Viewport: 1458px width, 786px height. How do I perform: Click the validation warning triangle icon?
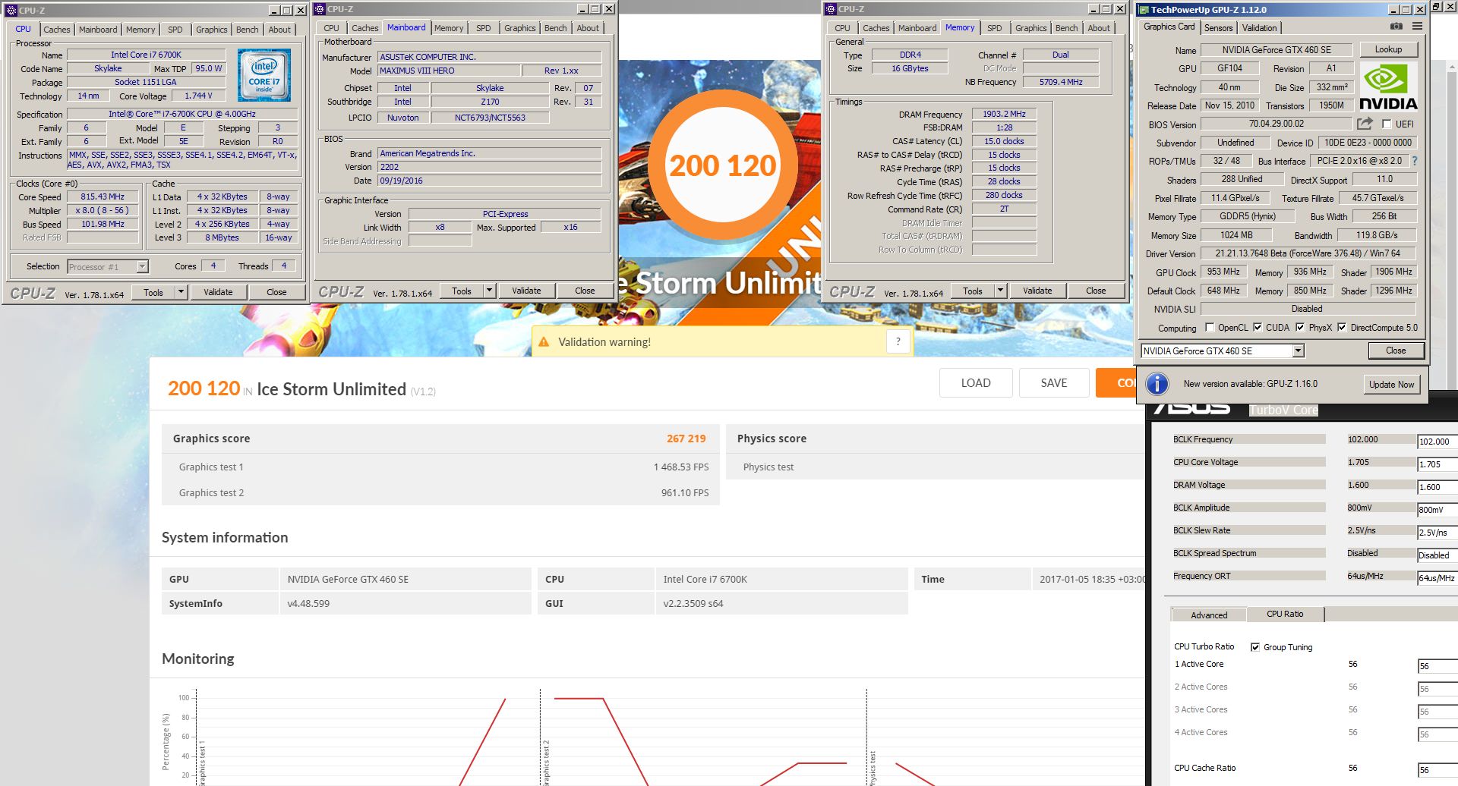(x=544, y=342)
